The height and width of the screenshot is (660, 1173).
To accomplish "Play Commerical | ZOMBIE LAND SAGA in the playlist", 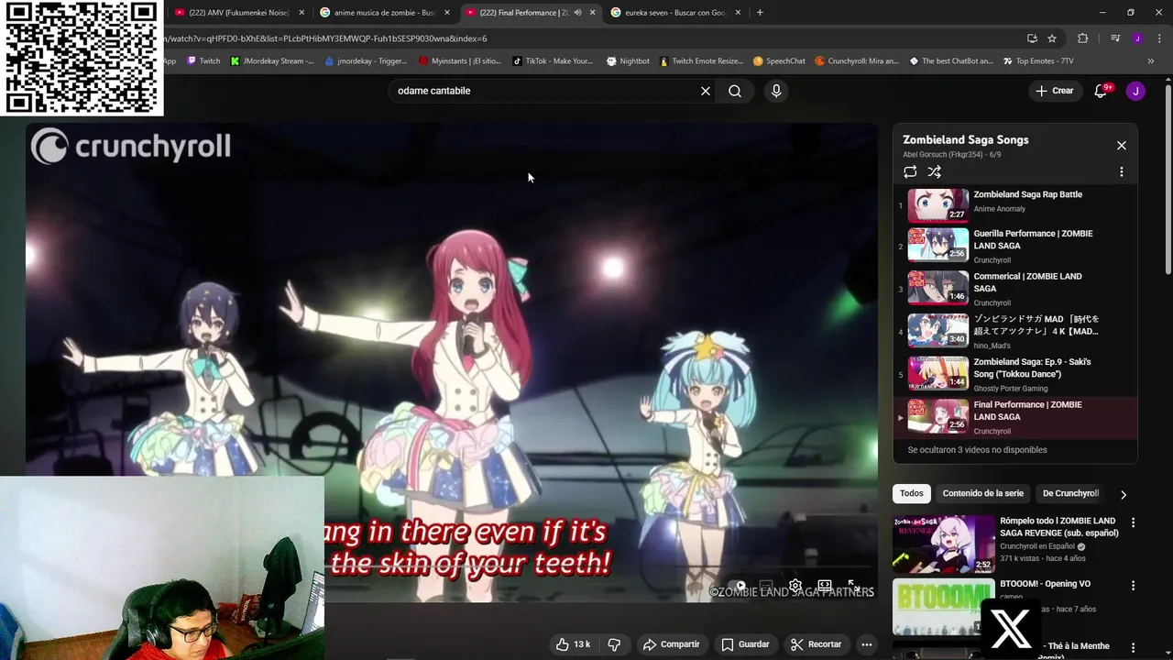I will point(1015,289).
